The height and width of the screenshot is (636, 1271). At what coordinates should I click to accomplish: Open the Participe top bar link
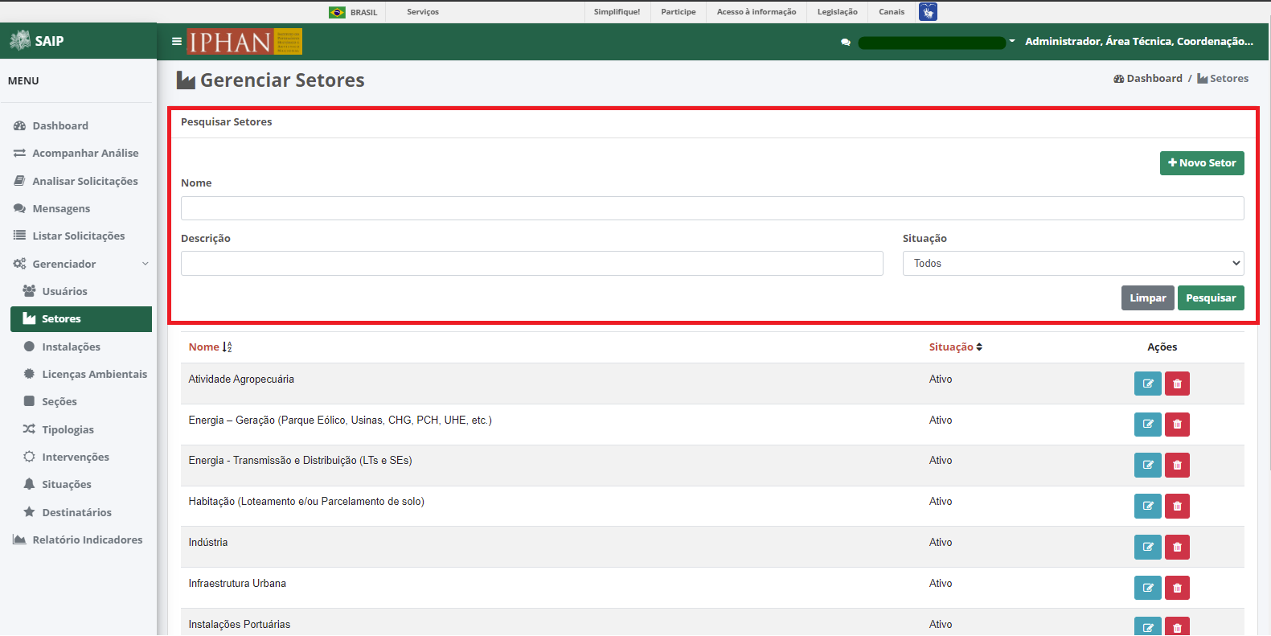tap(679, 12)
